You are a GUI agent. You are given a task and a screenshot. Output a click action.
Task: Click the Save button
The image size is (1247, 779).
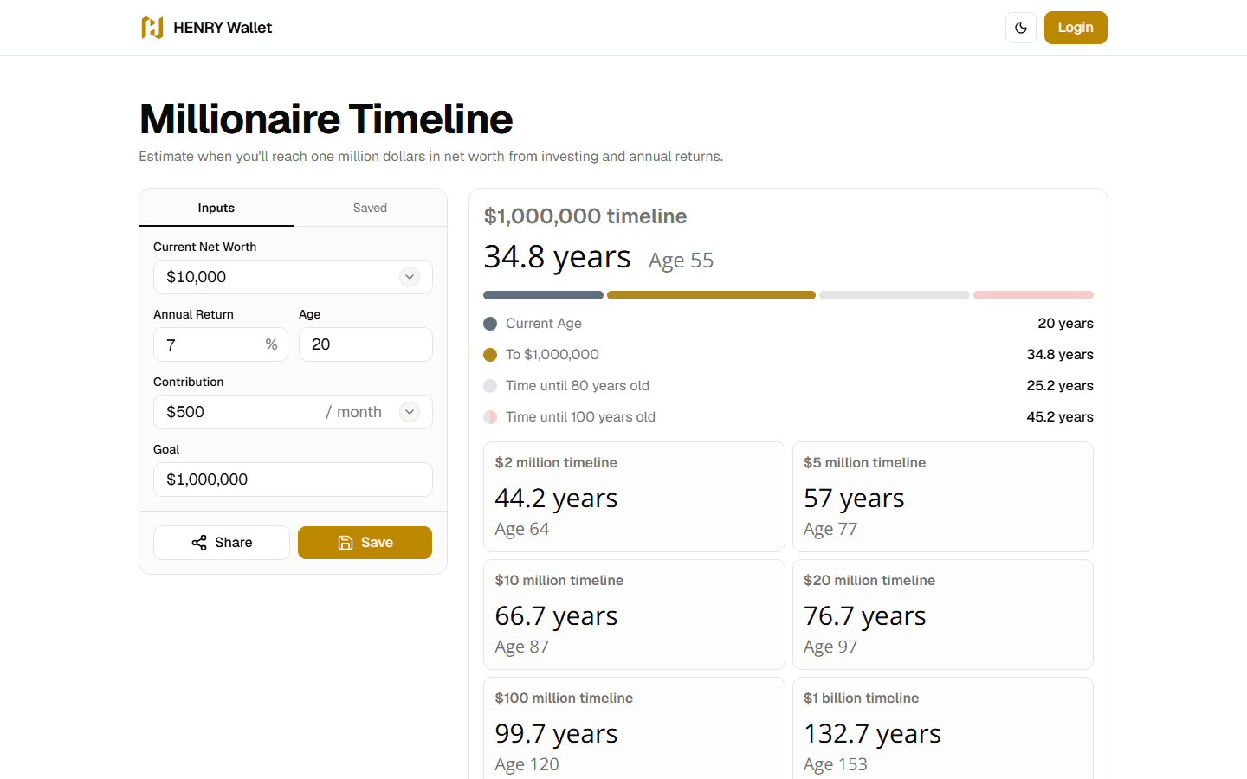coord(365,543)
